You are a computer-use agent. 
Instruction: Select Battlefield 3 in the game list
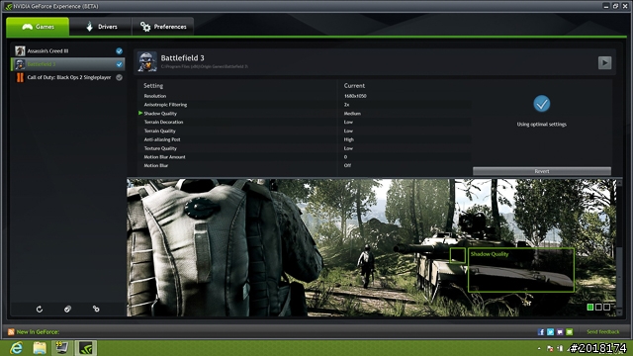(68, 64)
